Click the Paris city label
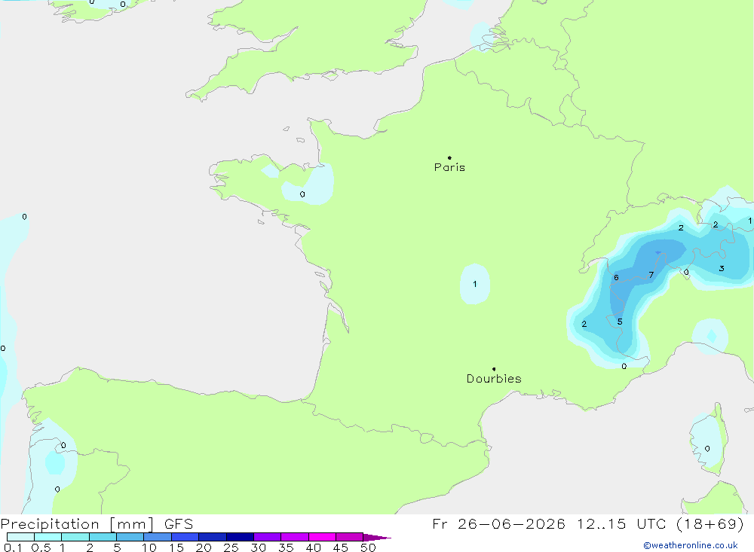This screenshot has height=552, width=754. click(x=449, y=167)
